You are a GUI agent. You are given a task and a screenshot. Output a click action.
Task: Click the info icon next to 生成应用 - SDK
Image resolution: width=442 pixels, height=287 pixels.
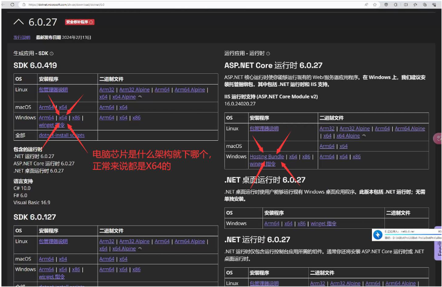coord(52,53)
